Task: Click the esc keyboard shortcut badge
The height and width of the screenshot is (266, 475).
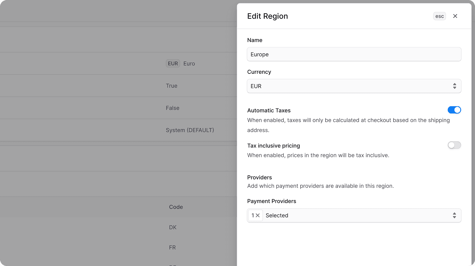Action: click(439, 16)
